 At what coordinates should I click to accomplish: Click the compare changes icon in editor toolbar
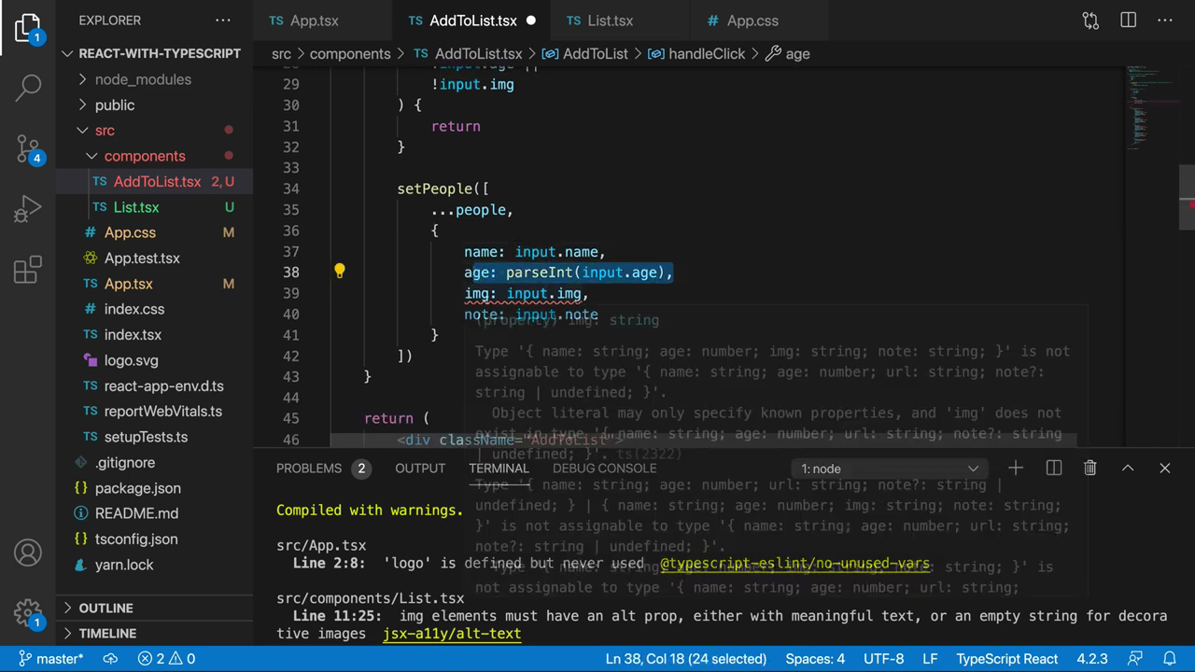[1090, 21]
